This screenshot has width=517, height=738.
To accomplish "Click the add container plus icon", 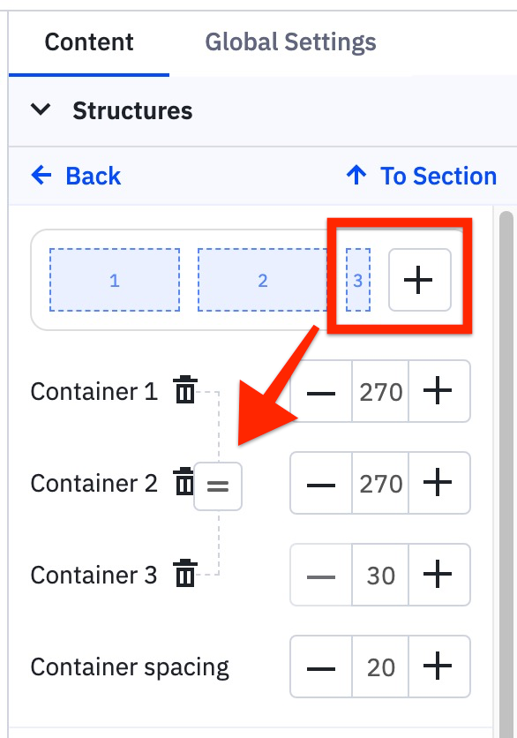I will (x=419, y=279).
